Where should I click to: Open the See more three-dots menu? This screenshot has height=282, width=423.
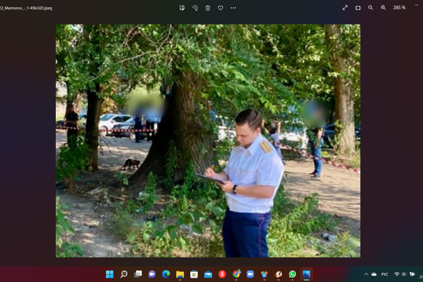click(233, 8)
